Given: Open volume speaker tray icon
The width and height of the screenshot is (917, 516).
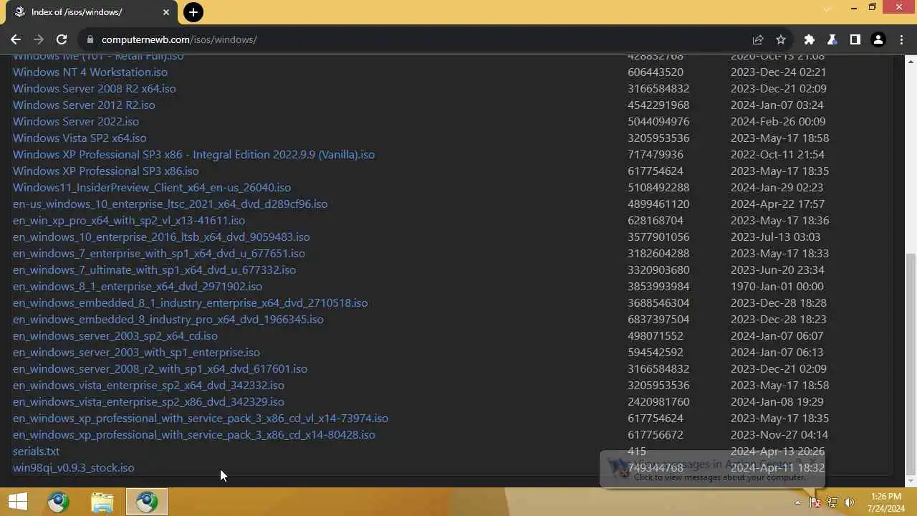Looking at the screenshot, I should [x=850, y=502].
